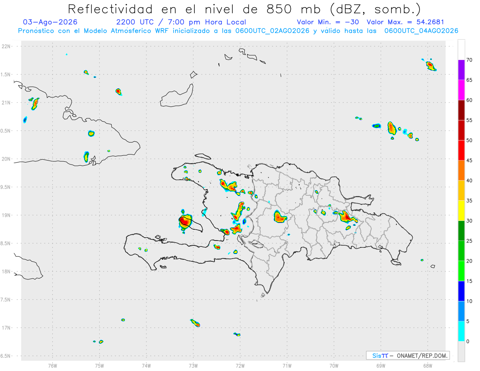The height and width of the screenshot is (371, 480).
Task: Select the dark red 55–60 dBZ band
Action: pos(461,110)
